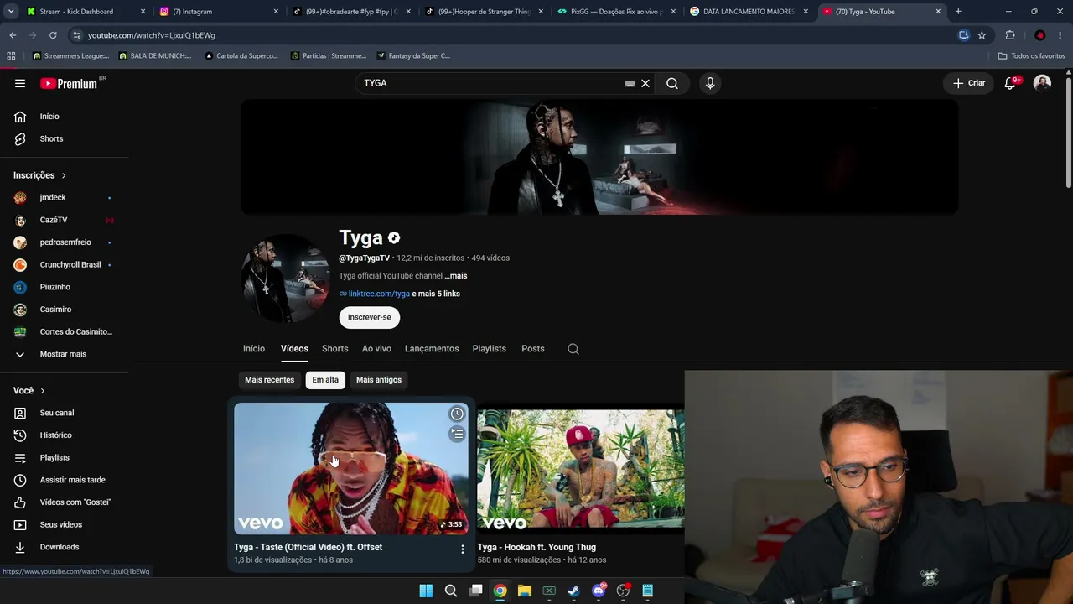The height and width of the screenshot is (604, 1073).
Task: Play Tyga - Taste video thumbnail
Action: 351,469
